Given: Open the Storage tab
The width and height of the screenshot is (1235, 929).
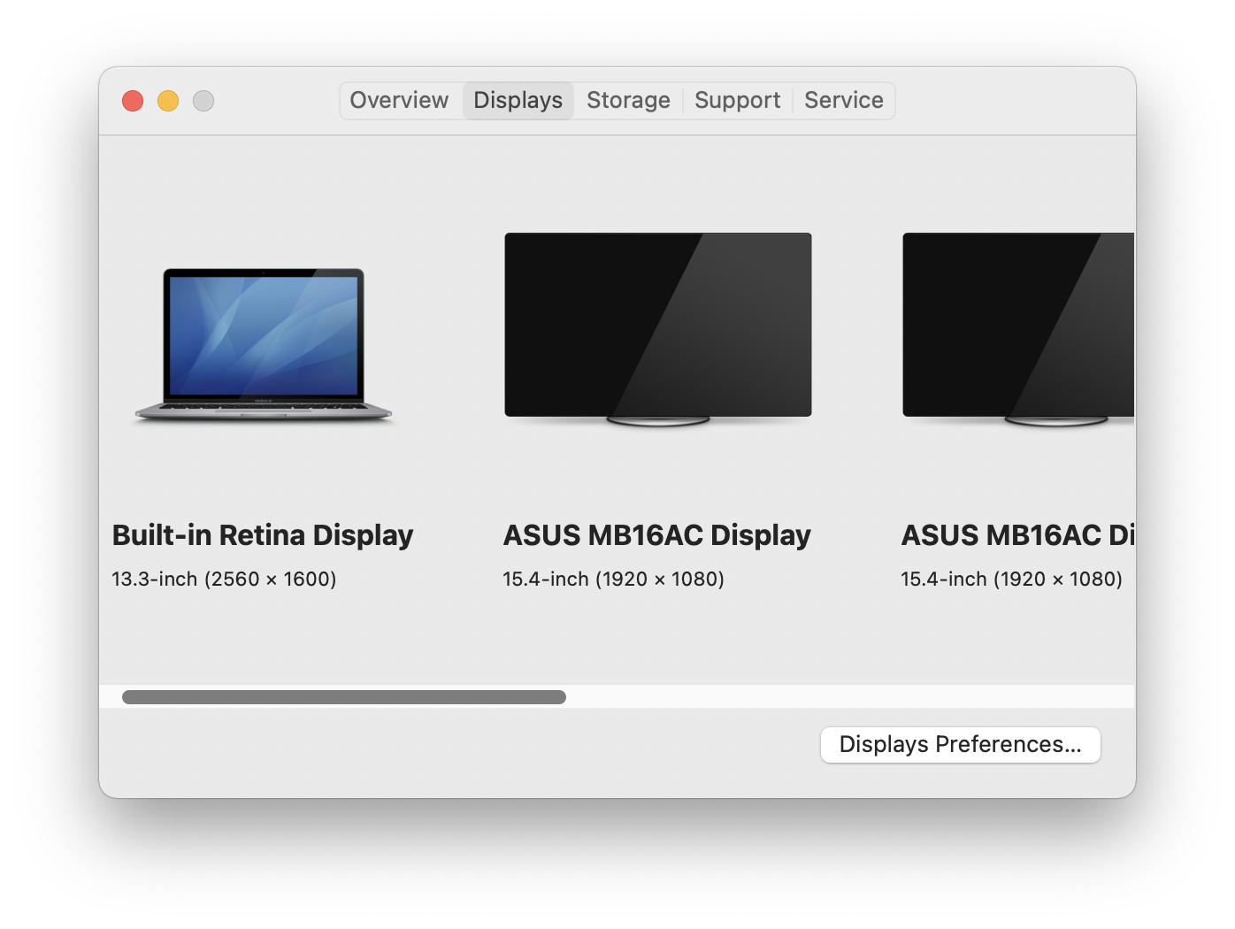Looking at the screenshot, I should 628,100.
